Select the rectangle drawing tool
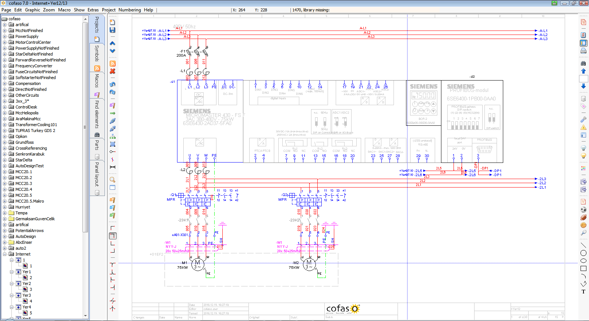589x321 pixels. [583, 268]
